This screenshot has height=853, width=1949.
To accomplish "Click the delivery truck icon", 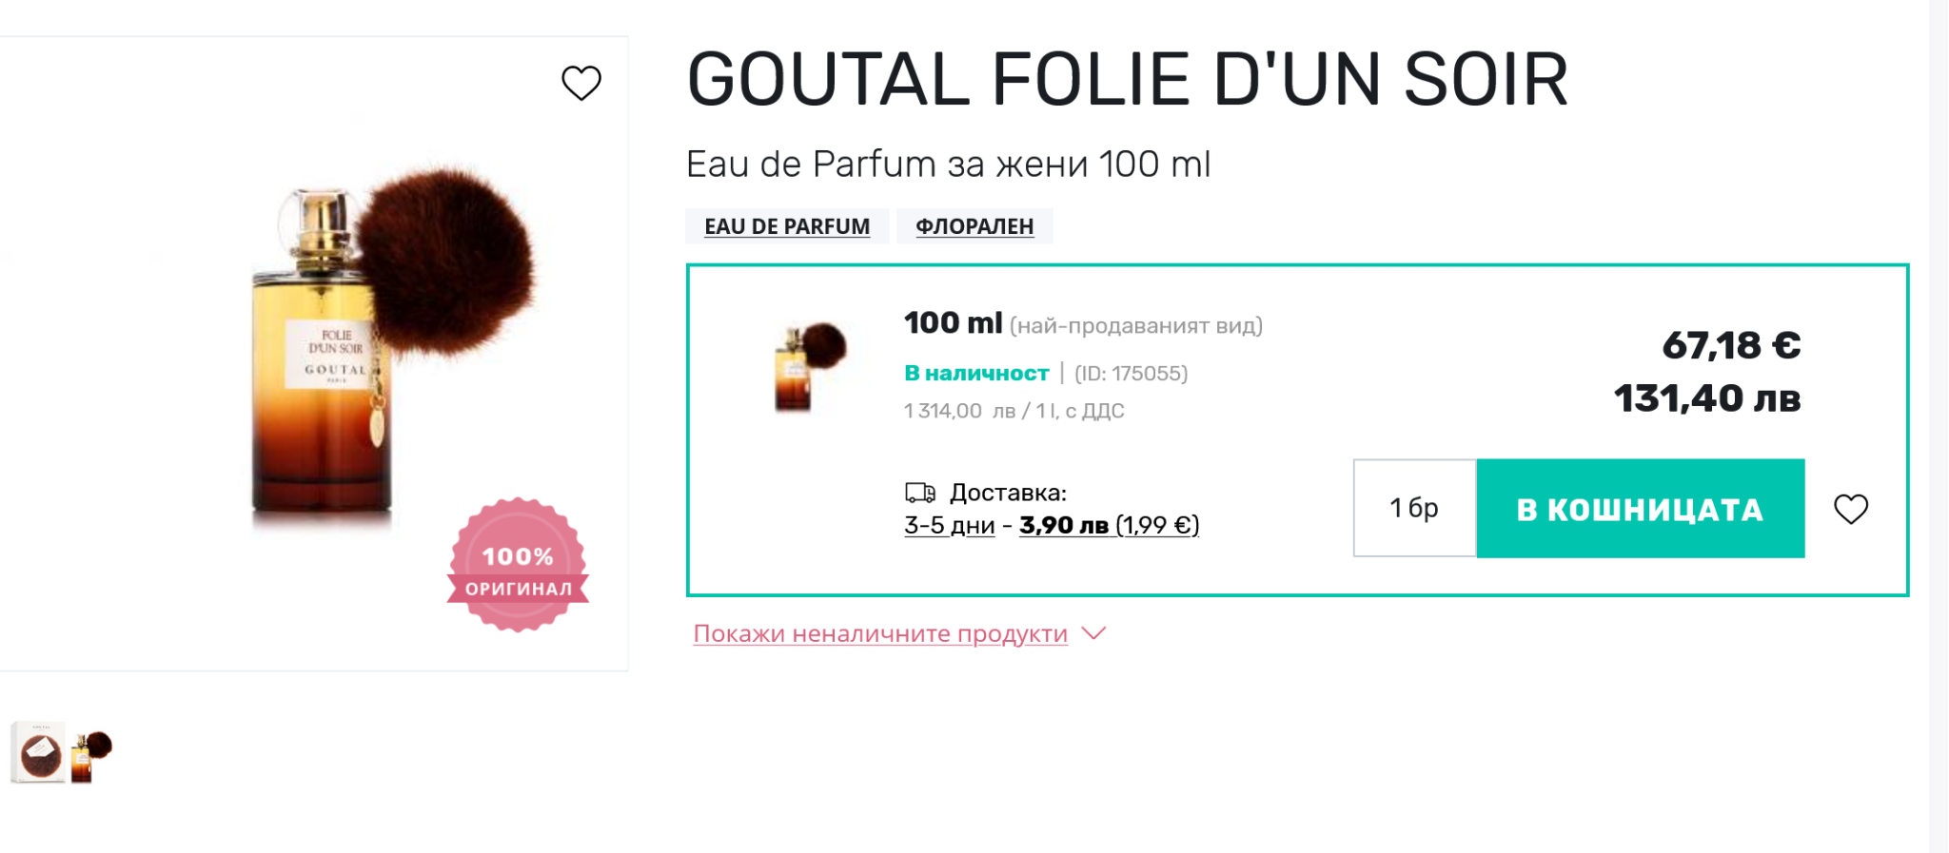I will click(x=919, y=493).
